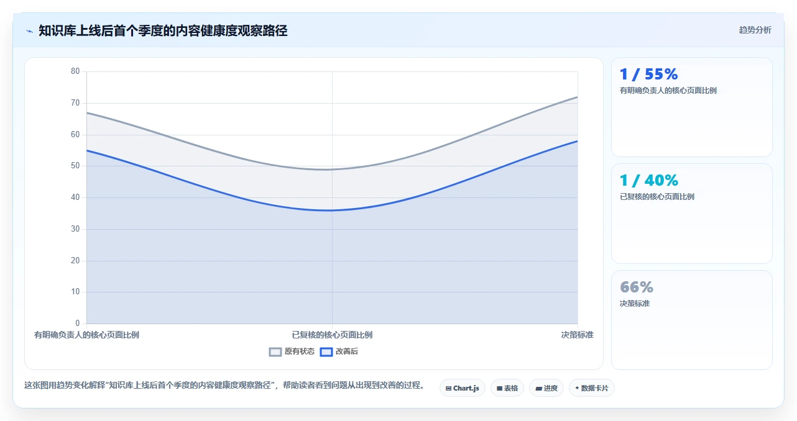This screenshot has height=421, width=797.
Task: Click the x-axis label 决策标准
Action: (x=578, y=335)
